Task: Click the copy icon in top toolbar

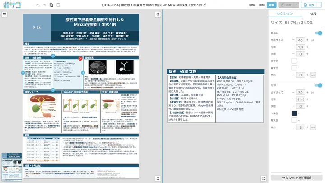Action: pos(51,5)
